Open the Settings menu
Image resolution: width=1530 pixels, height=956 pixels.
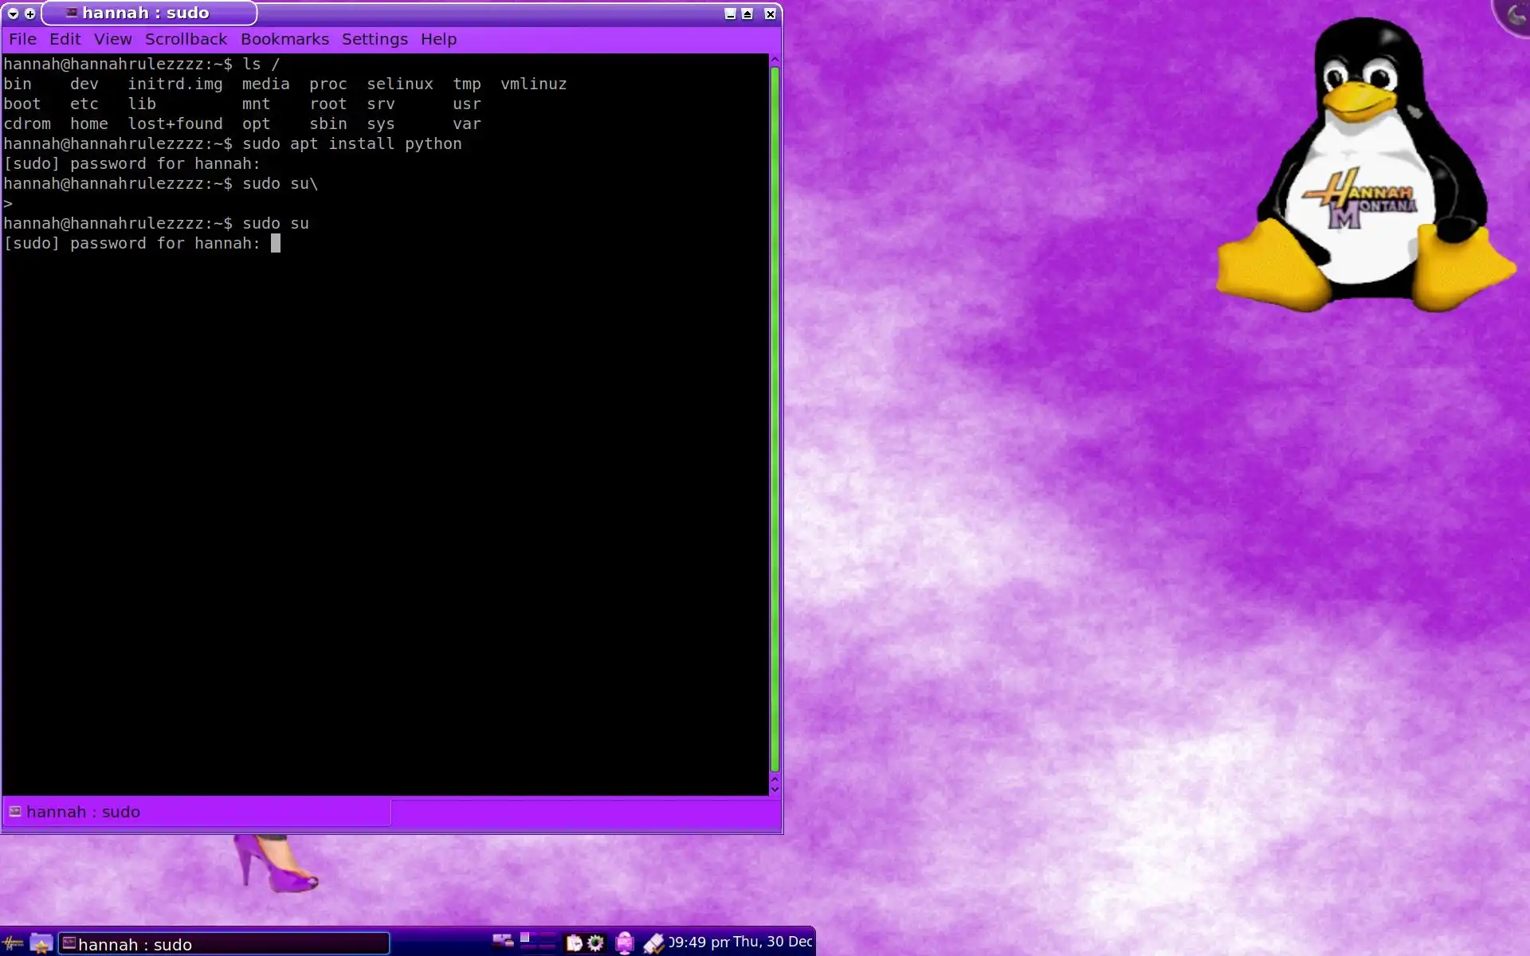tap(375, 39)
